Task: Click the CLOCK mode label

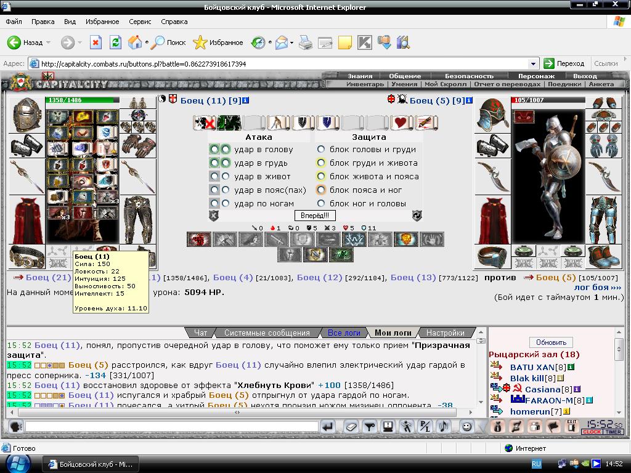Action: click(592, 432)
